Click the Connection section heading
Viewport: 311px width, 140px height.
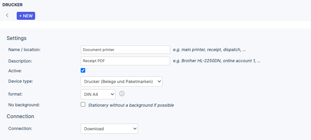[21, 116]
